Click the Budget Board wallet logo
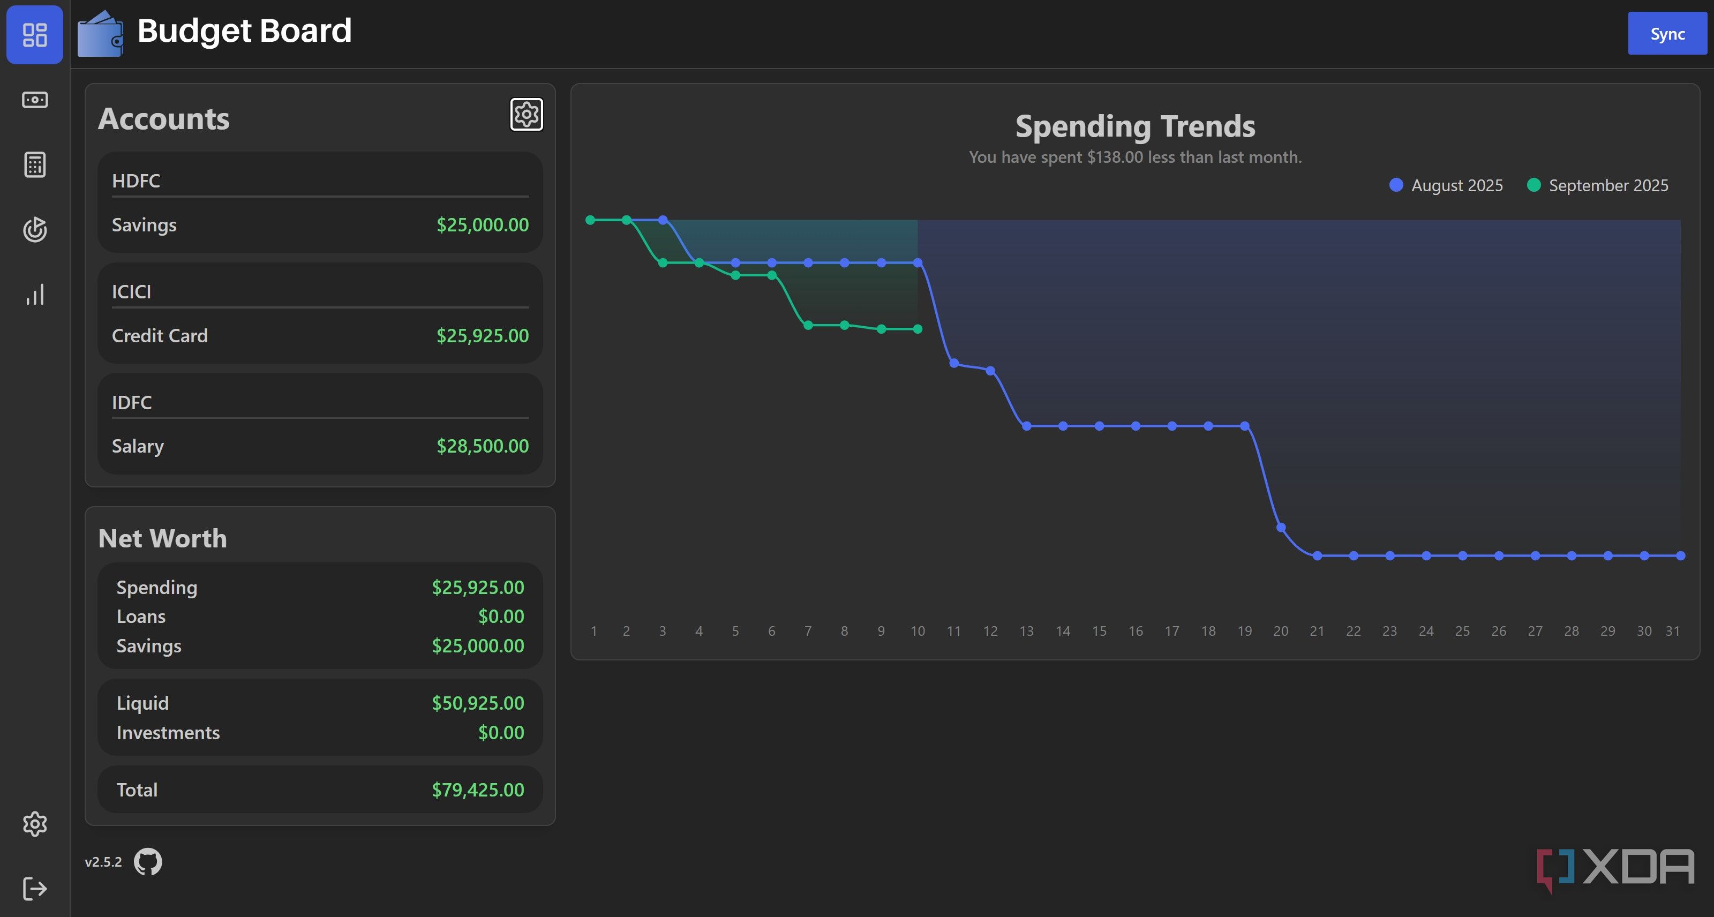The height and width of the screenshot is (917, 1714). (101, 34)
